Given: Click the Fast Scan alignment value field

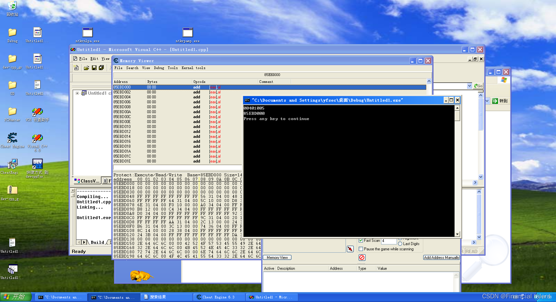Looking at the screenshot, I should click(x=389, y=240).
